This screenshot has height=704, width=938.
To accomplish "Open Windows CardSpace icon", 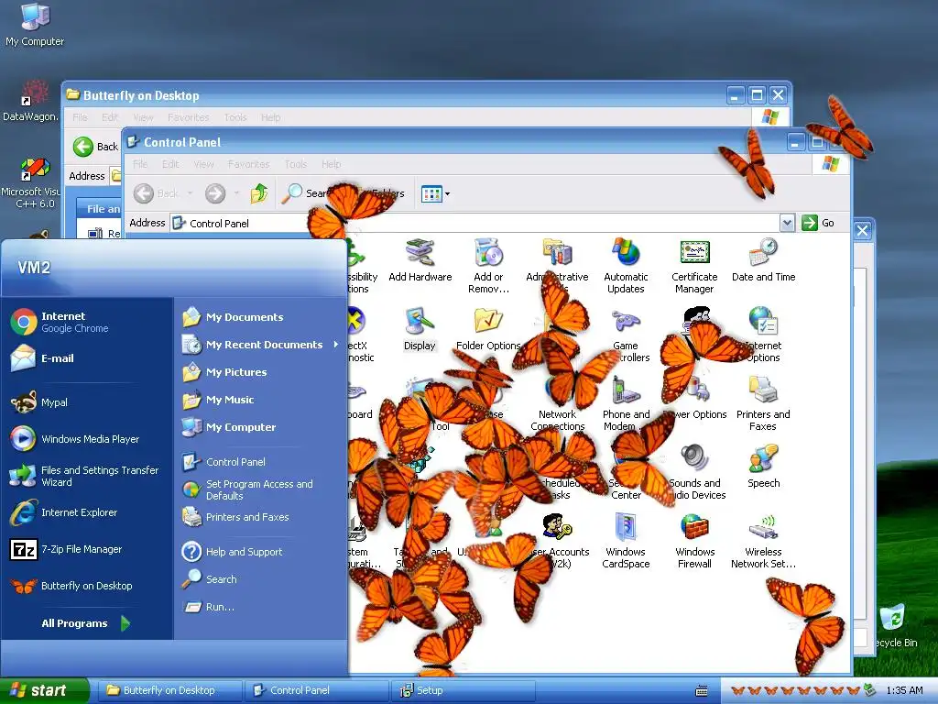I will click(x=626, y=541).
